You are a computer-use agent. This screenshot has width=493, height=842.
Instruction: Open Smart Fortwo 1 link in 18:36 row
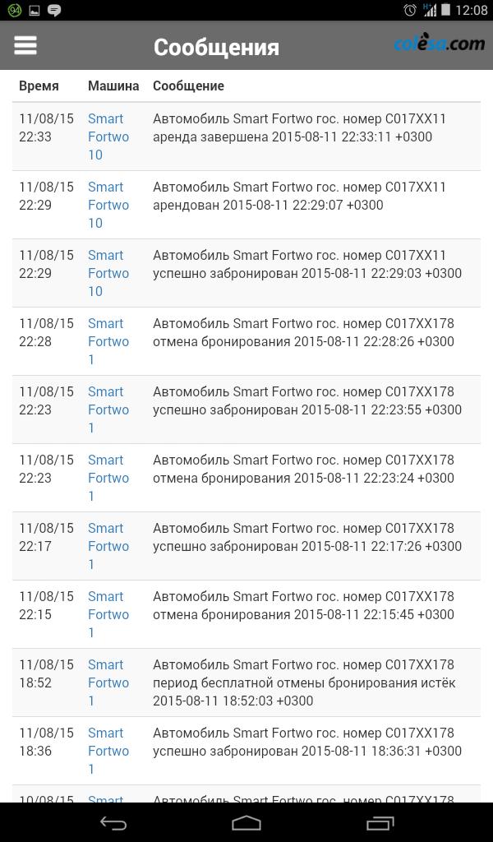tap(108, 751)
